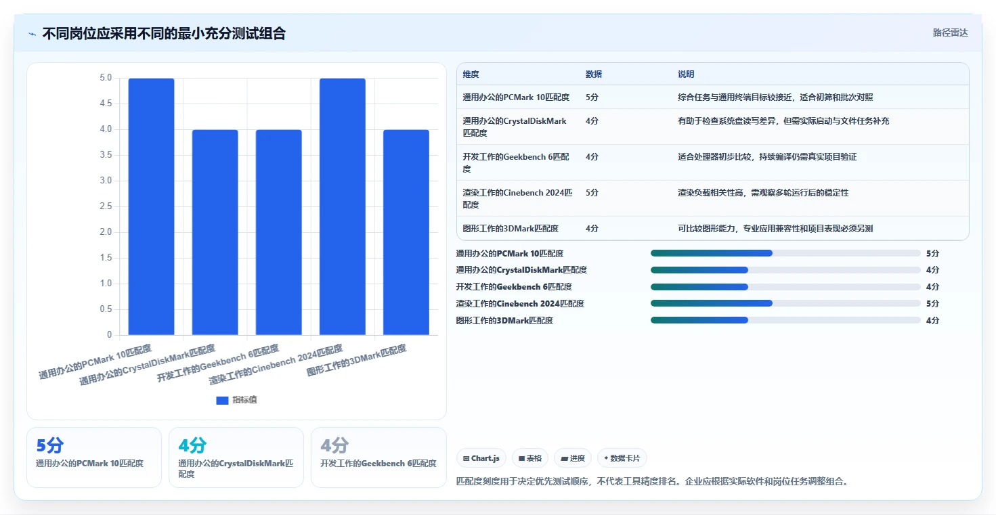The height and width of the screenshot is (515, 996).
Task: Click table cell 渲染工作的Cinebench 2024匹配度
Action: [517, 199]
